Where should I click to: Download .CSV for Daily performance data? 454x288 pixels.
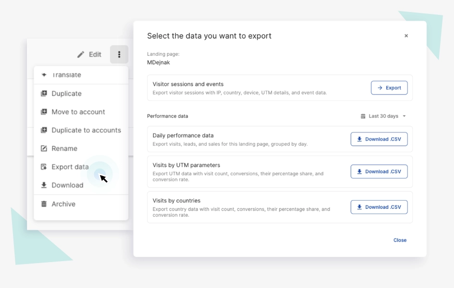pos(379,139)
